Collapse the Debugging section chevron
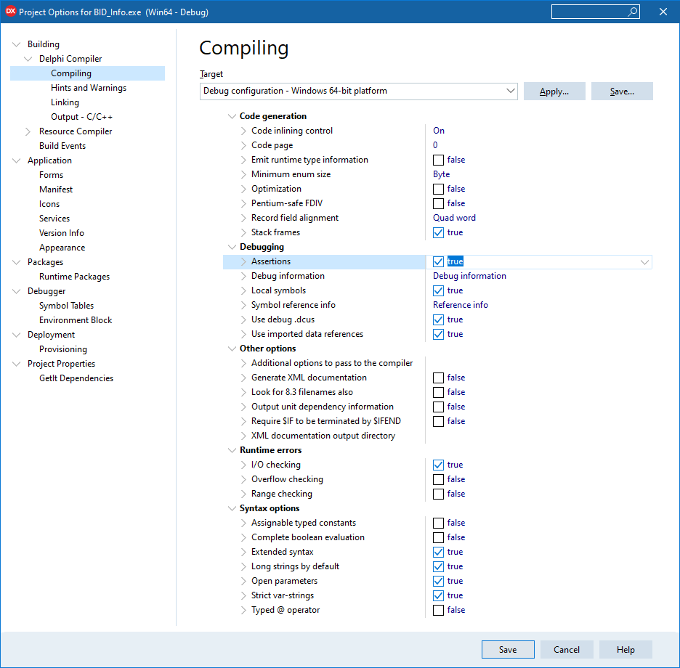 tap(232, 247)
